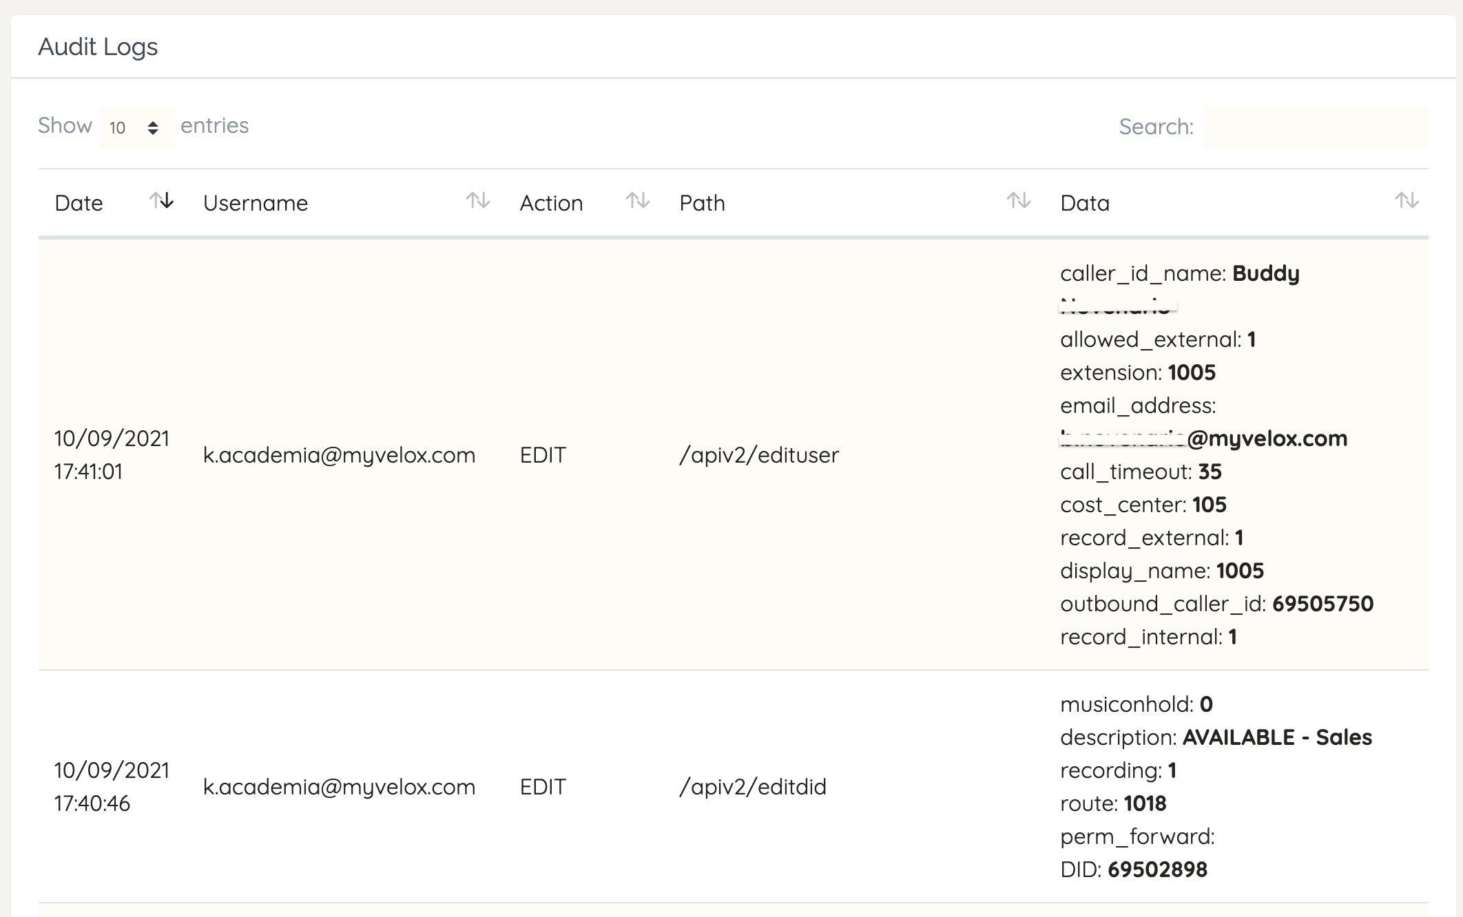Screen dimensions: 1463x917
Task: Sort by the Data column header
Action: coord(1085,203)
